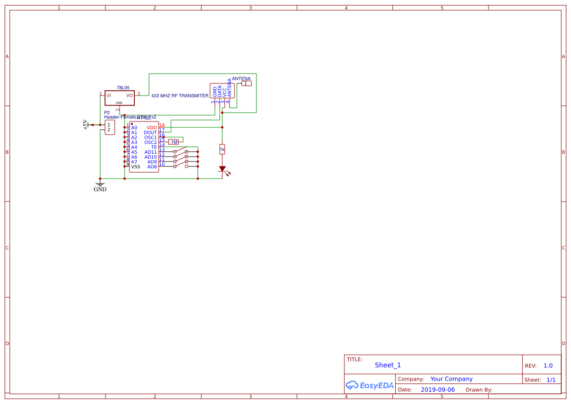The height and width of the screenshot is (404, 571).
Task: Select the ANTENA pin connector symbol
Action: (x=246, y=83)
